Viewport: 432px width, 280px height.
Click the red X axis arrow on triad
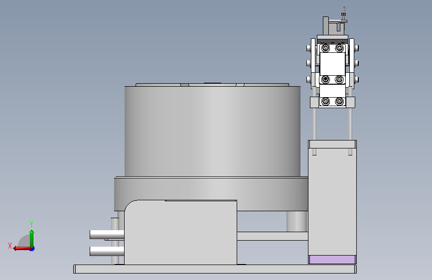(x=21, y=249)
